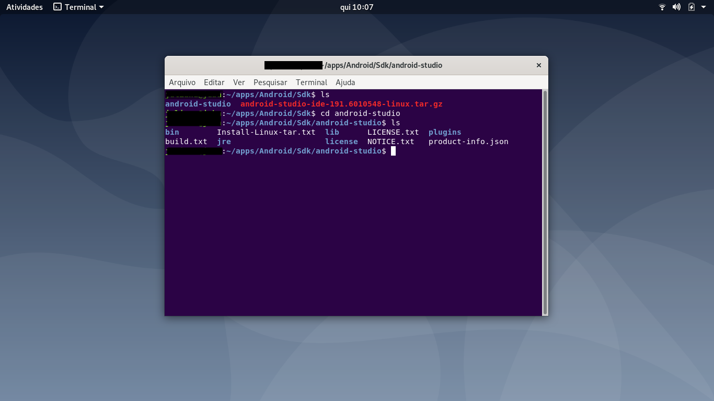Click the Terminal icon in the top bar
The image size is (714, 401).
(57, 7)
